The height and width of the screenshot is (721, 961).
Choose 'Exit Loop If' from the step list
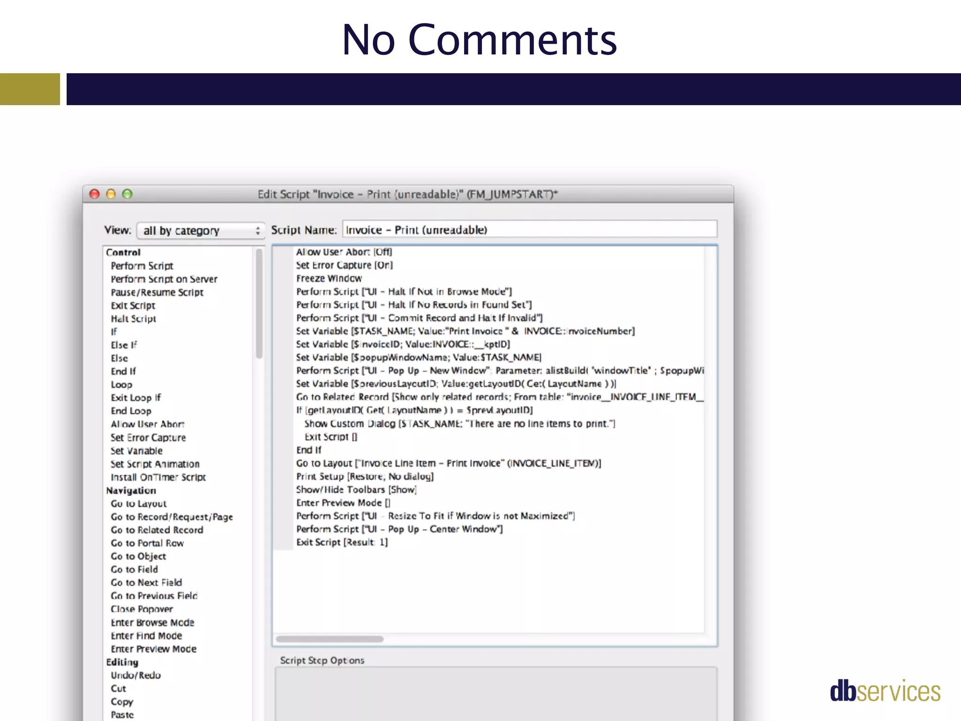coord(136,398)
